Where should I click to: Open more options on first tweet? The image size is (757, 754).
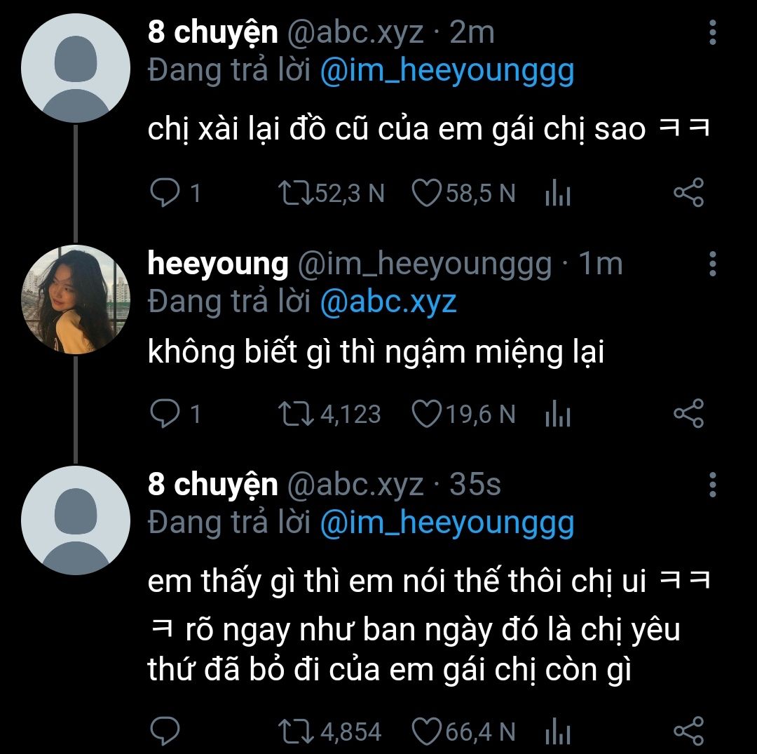pyautogui.click(x=712, y=33)
